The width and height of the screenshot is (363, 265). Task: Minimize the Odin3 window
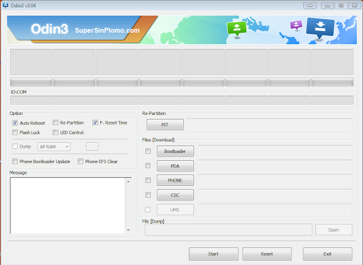[x=327, y=5]
